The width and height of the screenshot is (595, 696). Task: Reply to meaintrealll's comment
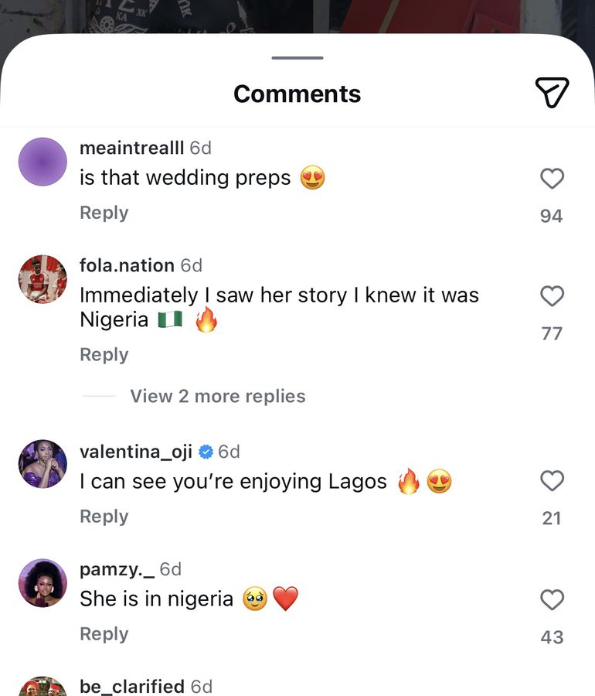pyautogui.click(x=104, y=213)
